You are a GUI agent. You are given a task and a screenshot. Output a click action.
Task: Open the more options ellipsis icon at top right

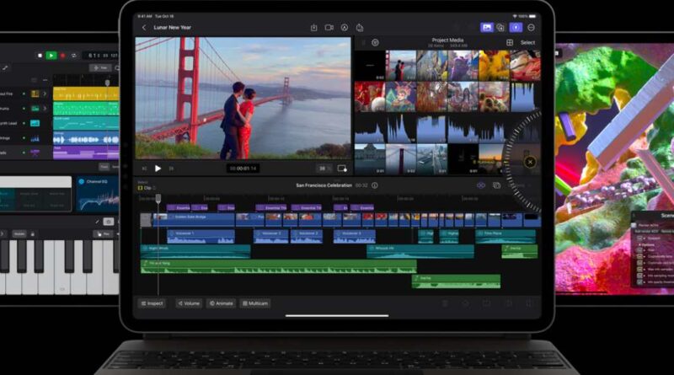(532, 28)
